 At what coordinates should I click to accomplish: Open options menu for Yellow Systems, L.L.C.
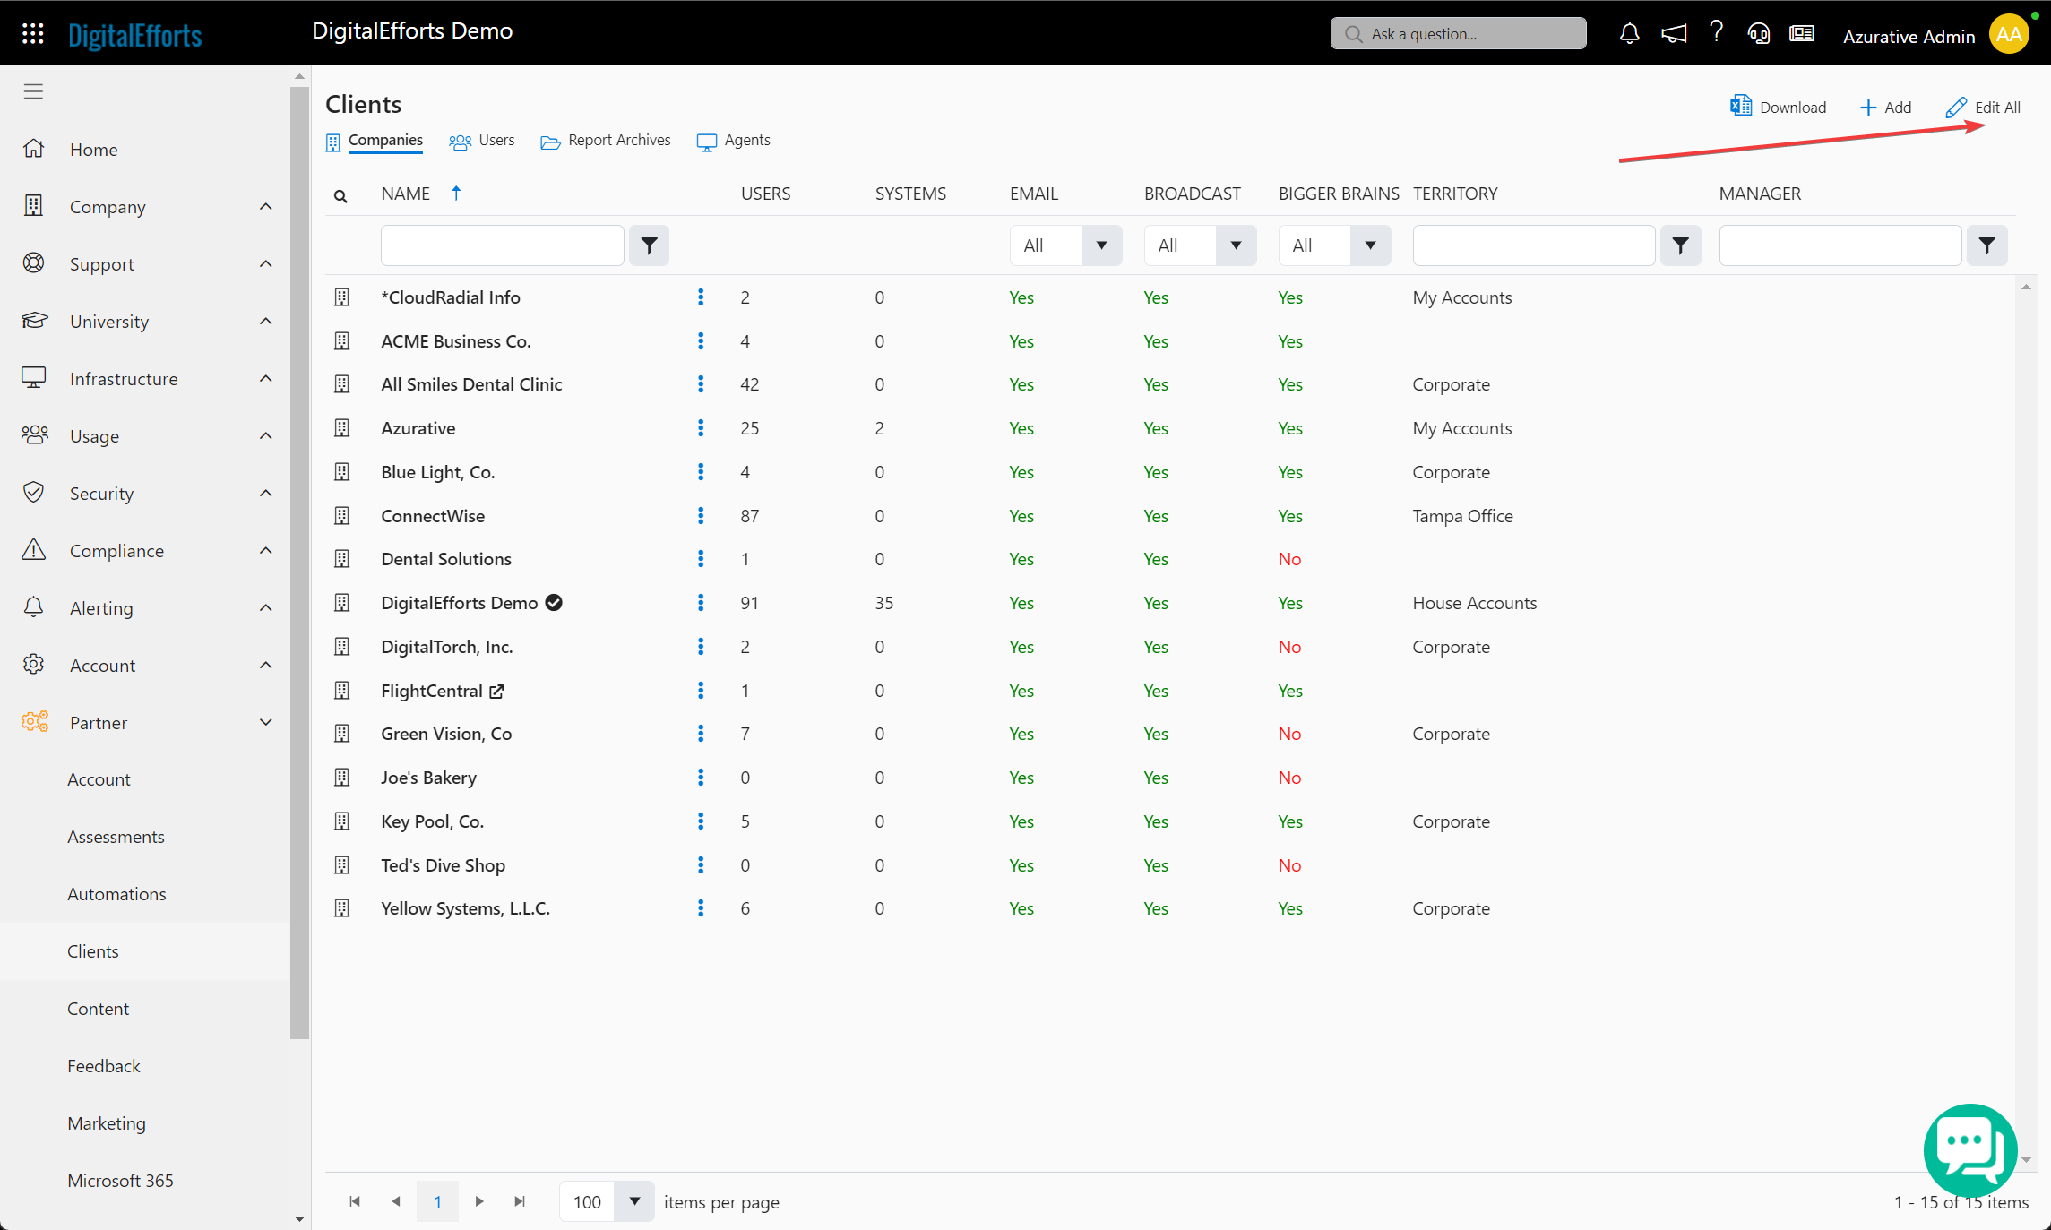(701, 908)
